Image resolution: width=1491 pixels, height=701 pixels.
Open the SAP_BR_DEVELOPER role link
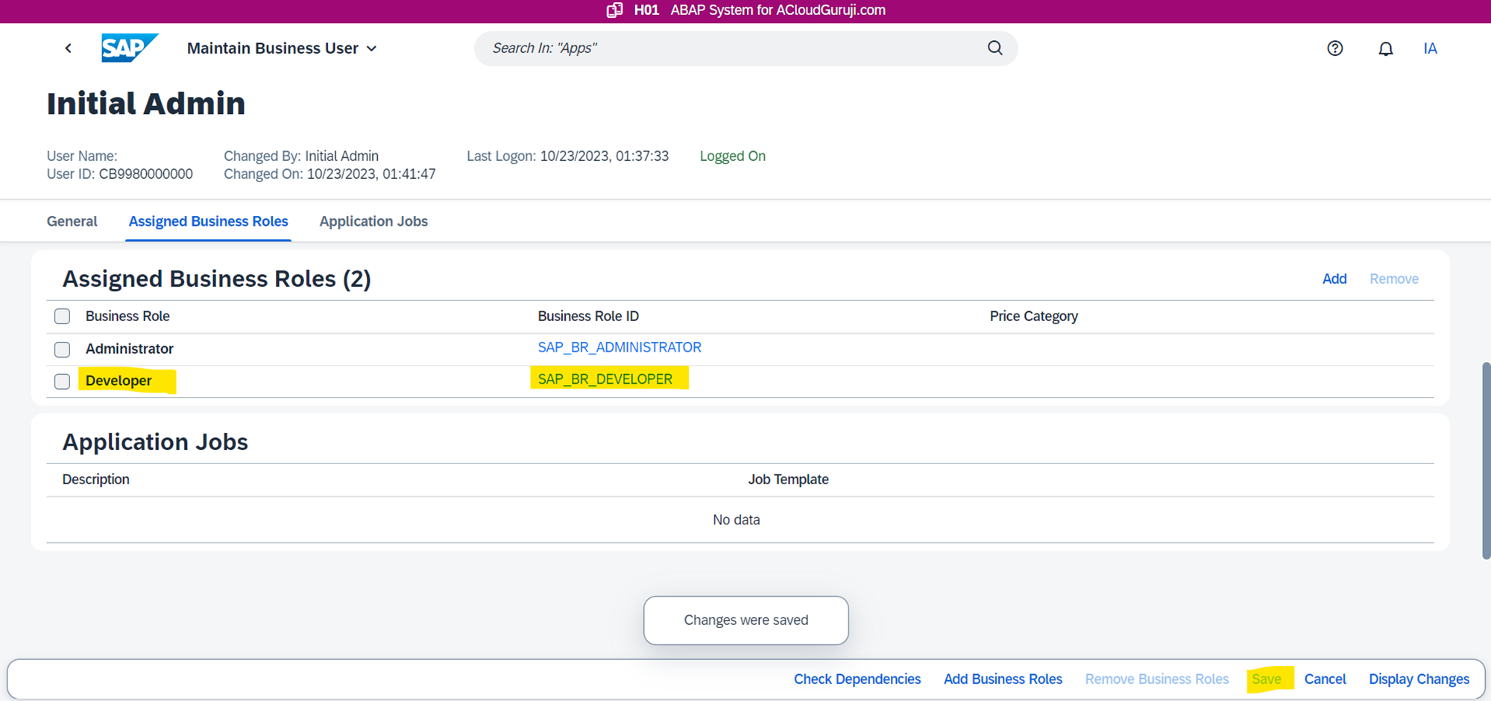605,379
